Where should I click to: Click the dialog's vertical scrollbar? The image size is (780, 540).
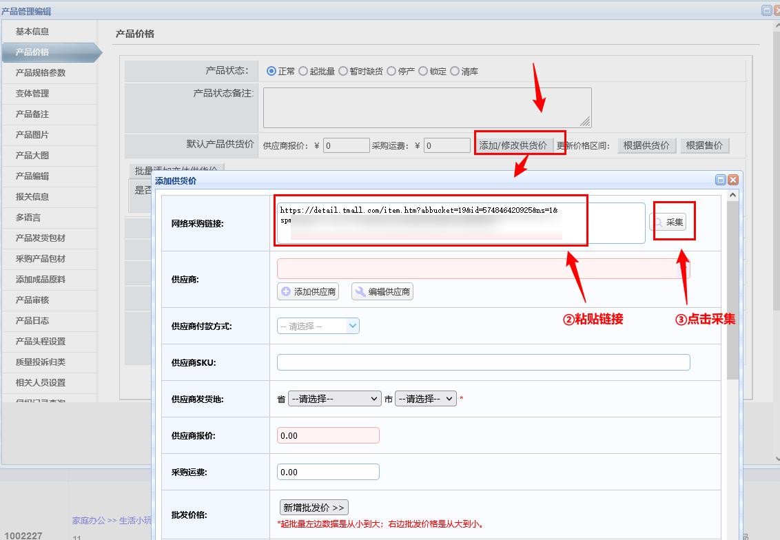coord(732,310)
